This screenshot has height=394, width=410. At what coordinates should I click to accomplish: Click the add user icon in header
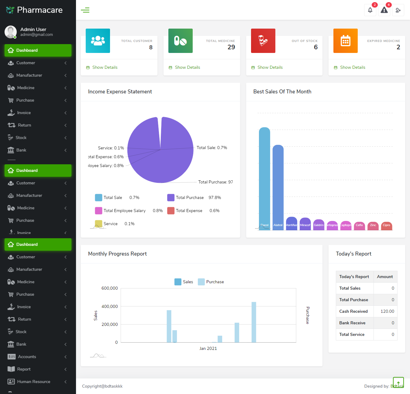(x=398, y=10)
